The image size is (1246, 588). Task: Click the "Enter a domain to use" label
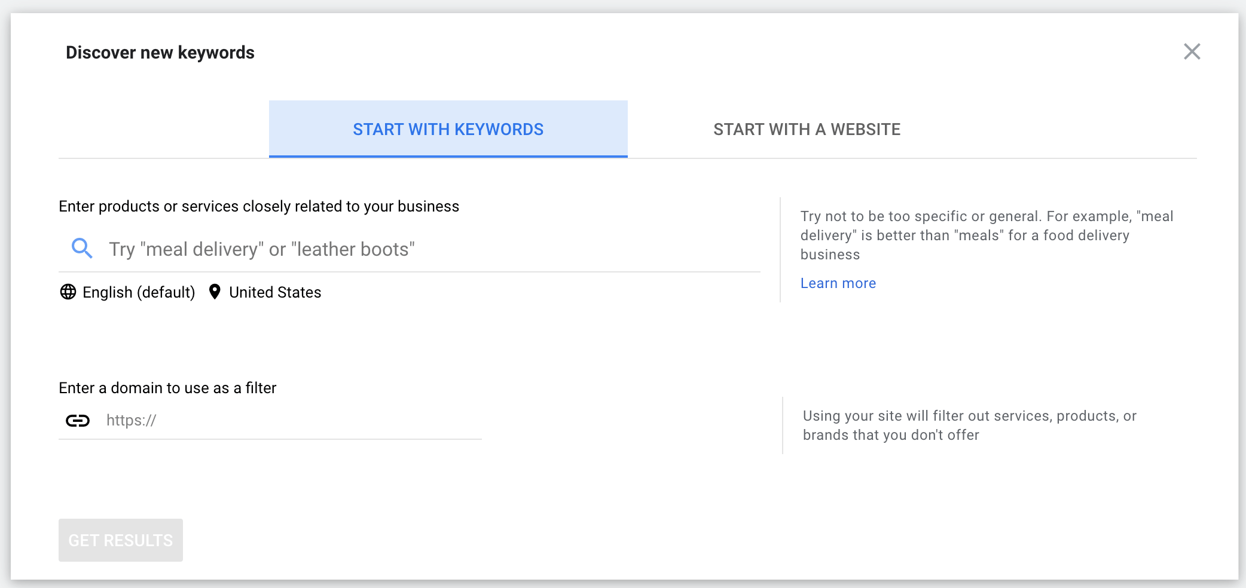point(167,388)
